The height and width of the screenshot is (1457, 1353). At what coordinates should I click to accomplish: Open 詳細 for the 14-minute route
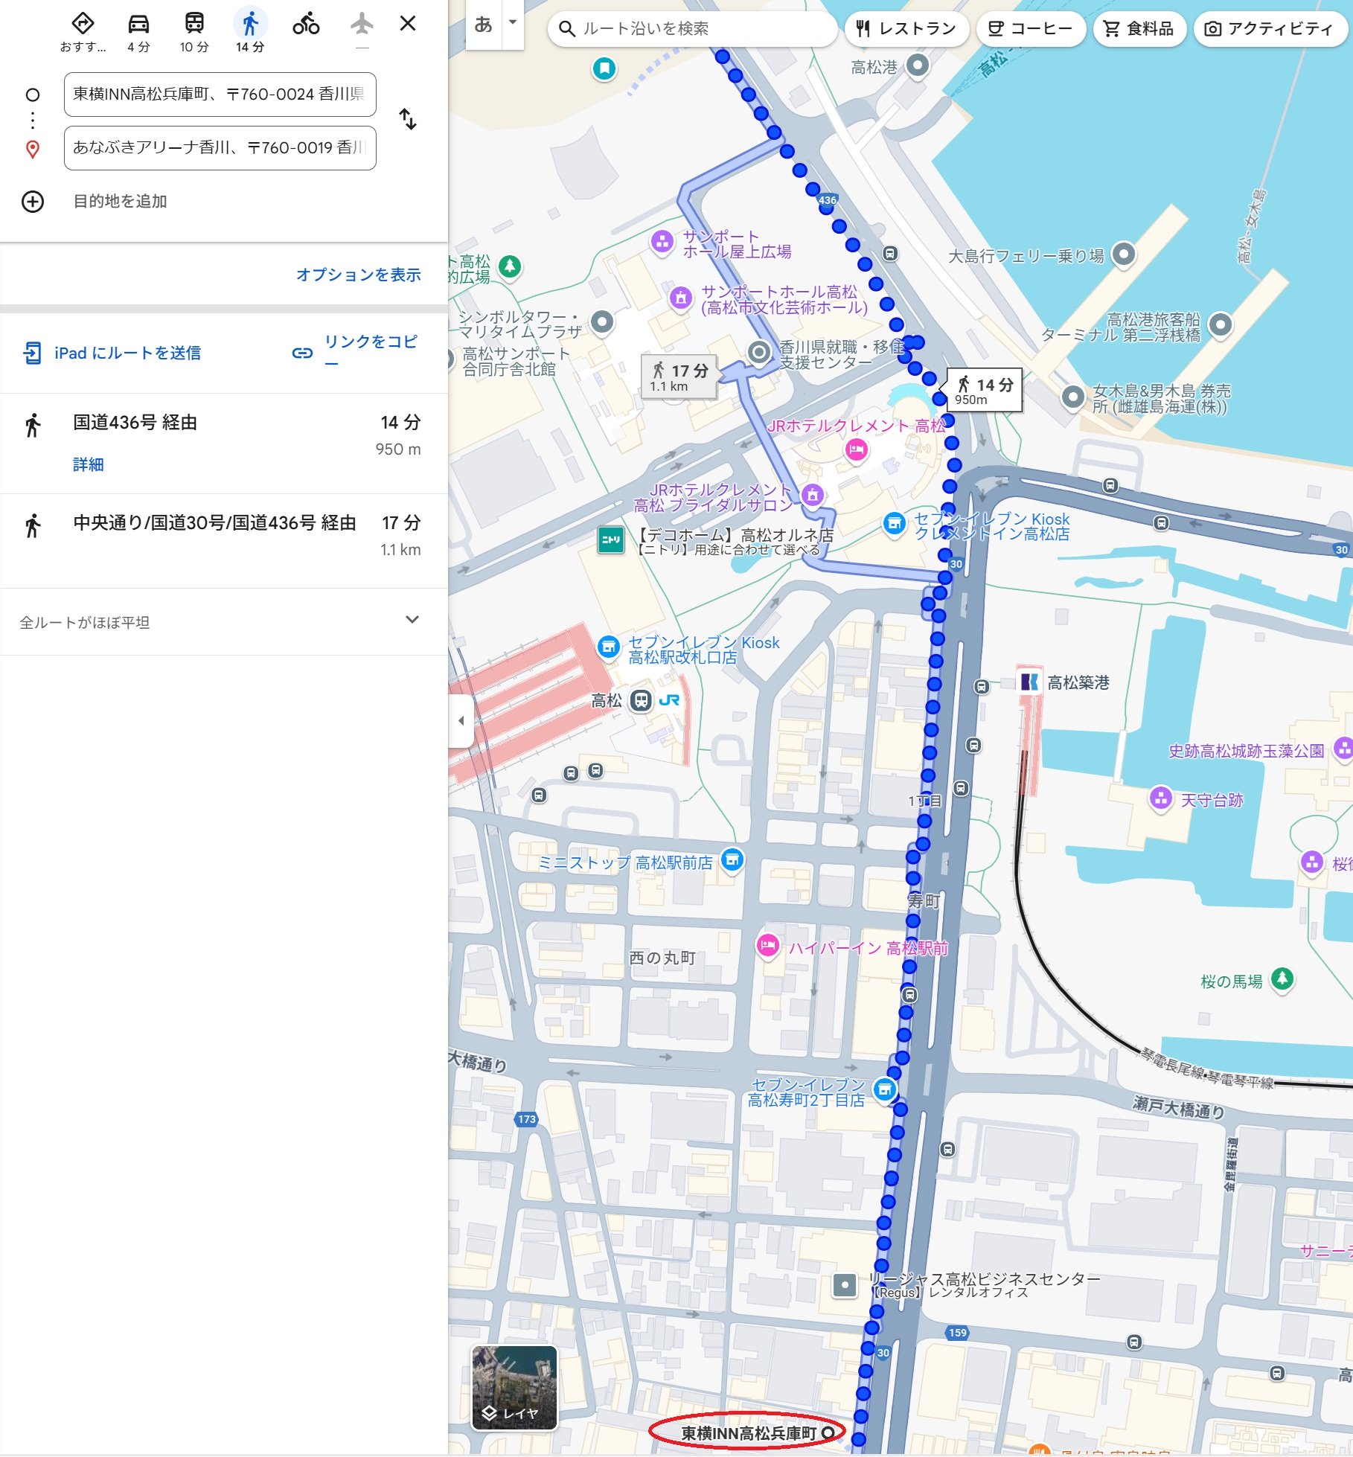click(x=88, y=465)
